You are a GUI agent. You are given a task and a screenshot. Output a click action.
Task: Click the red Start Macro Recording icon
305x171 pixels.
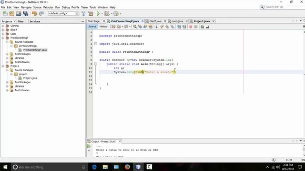(x=191, y=27)
